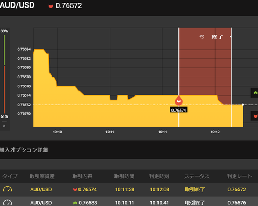Click the green up arrow beside 0.76583 in table

[75, 203]
